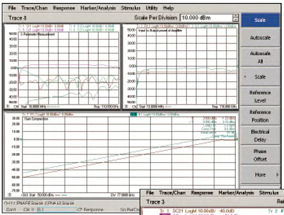Open the Stimulus menu
This screenshot has width=284, height=215.
coord(131,8)
